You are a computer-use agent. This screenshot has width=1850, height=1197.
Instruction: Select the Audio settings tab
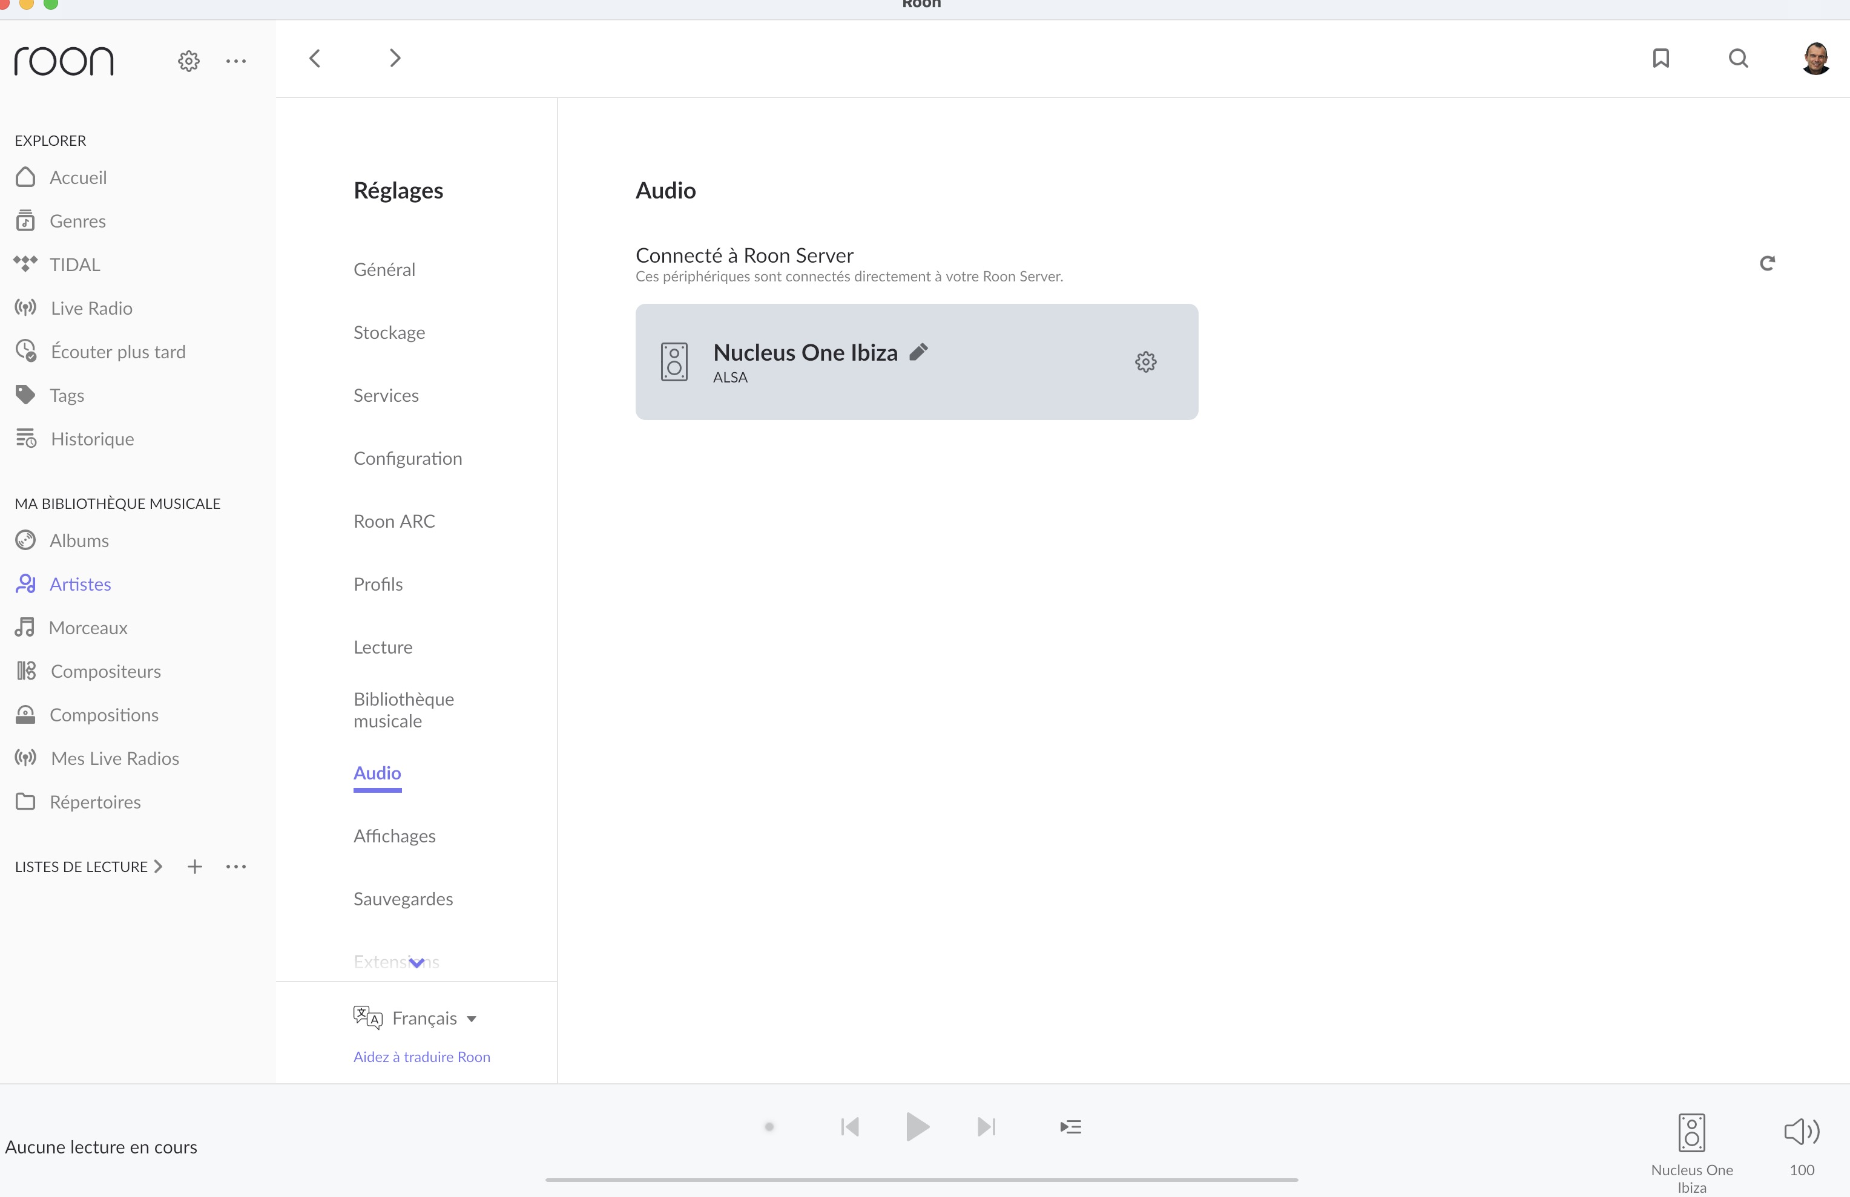tap(378, 773)
